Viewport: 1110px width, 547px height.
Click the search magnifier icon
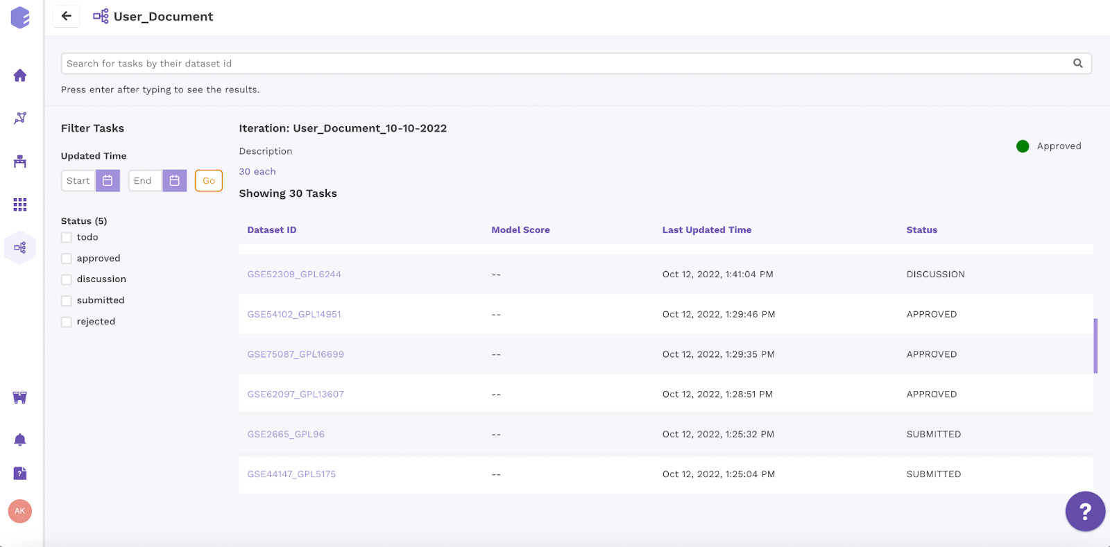(1078, 63)
